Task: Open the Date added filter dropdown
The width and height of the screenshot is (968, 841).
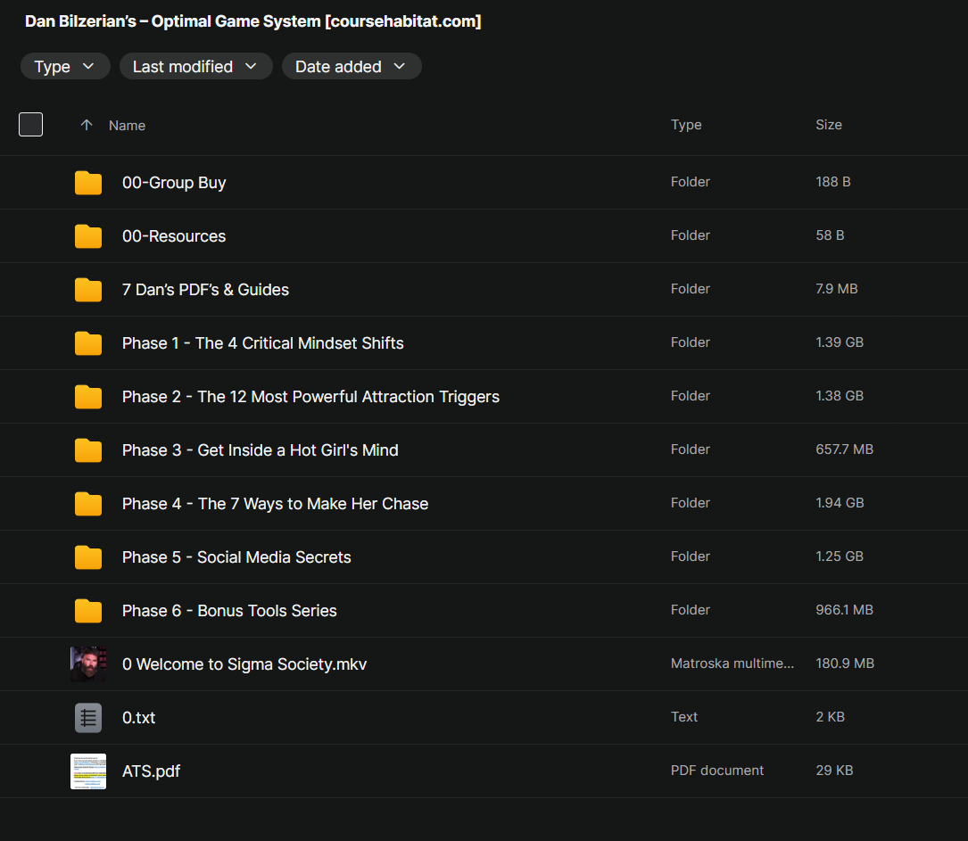Action: 351,67
